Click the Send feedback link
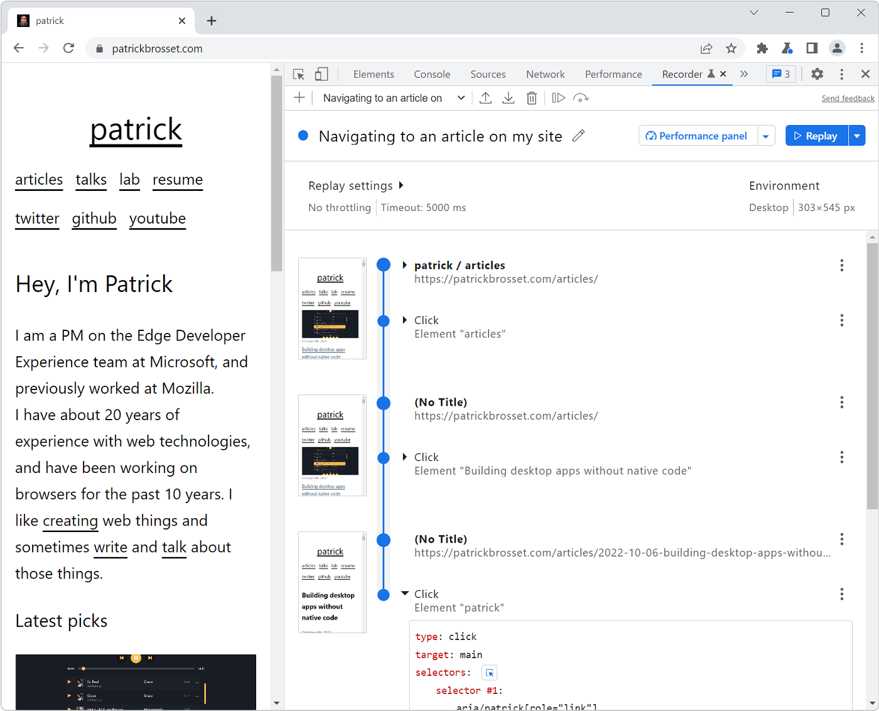 click(x=848, y=98)
